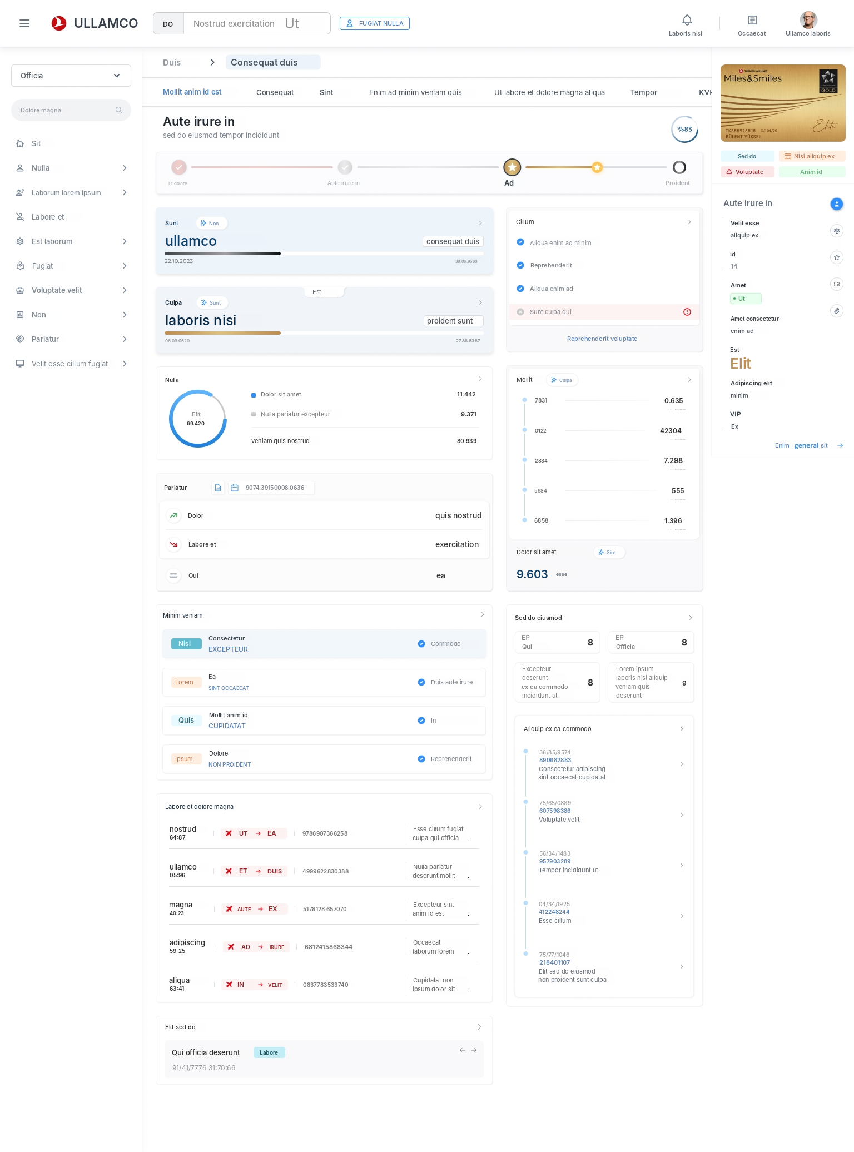Click the next arrow in Qui officia deserunt

[474, 1050]
